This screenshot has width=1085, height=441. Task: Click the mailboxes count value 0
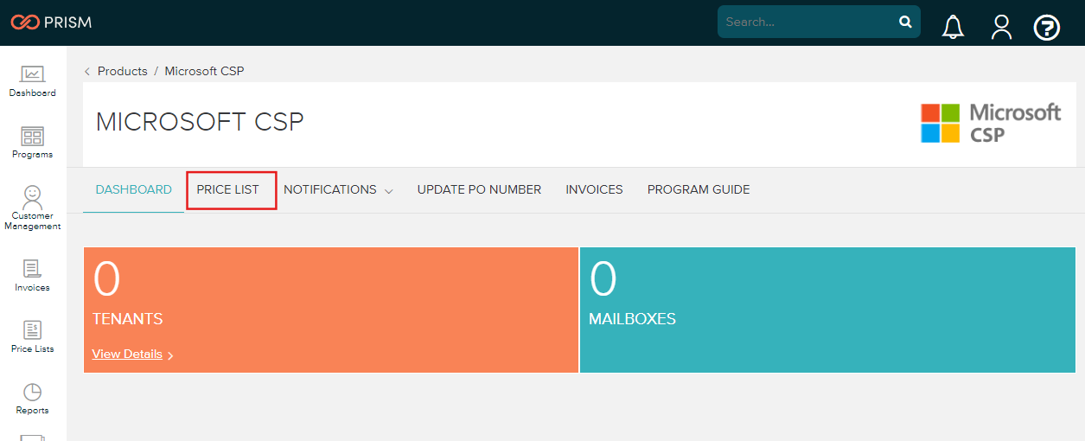pyautogui.click(x=603, y=279)
